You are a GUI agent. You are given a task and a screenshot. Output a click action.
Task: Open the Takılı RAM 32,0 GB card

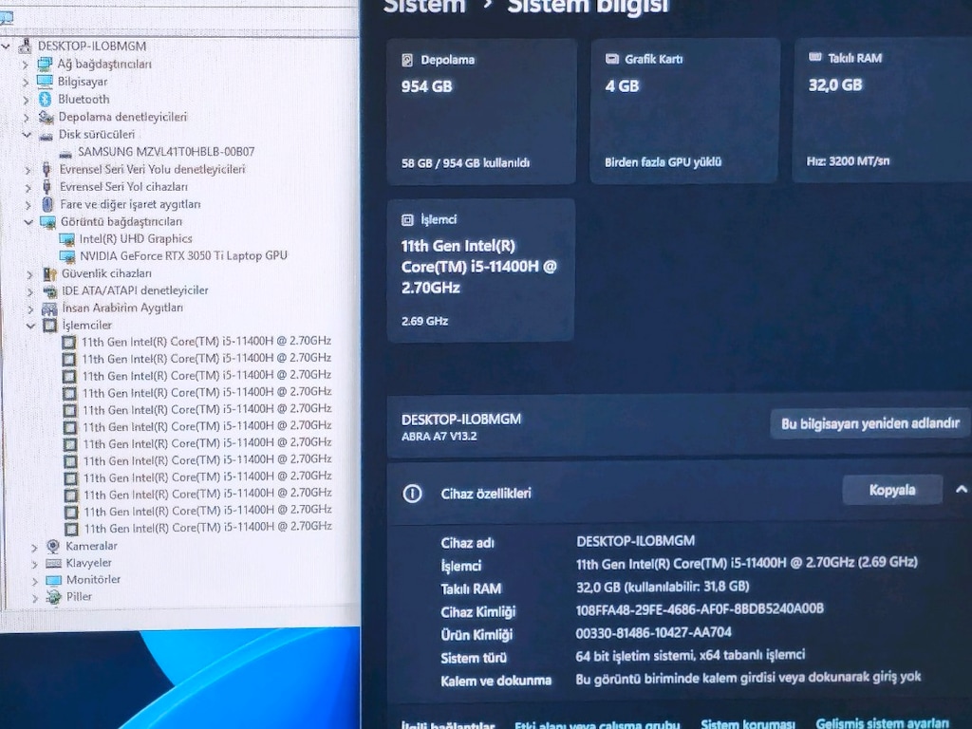[x=883, y=110]
